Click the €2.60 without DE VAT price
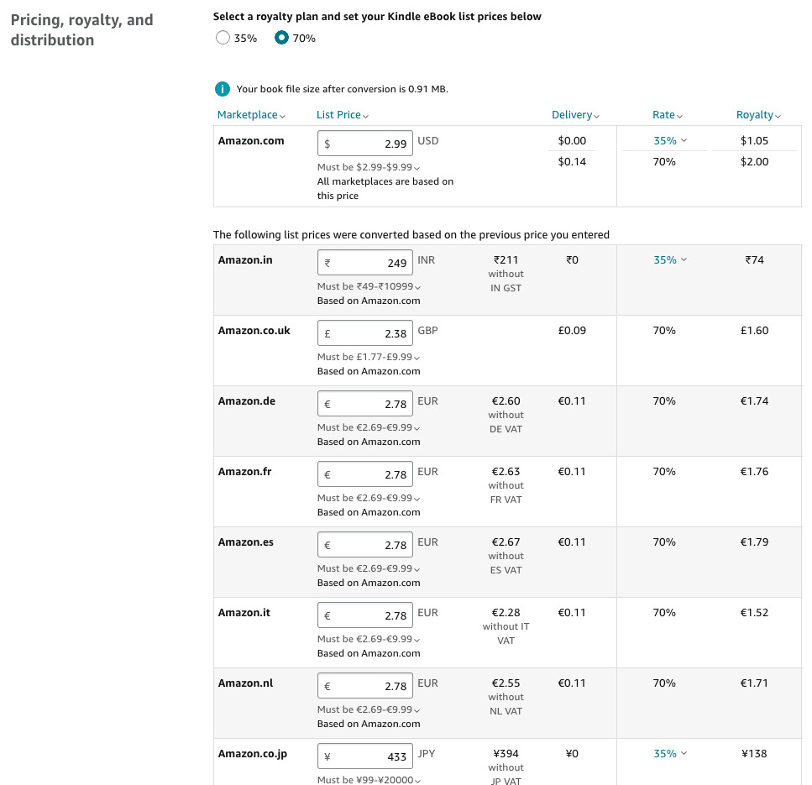This screenshot has width=812, height=785. 506,415
